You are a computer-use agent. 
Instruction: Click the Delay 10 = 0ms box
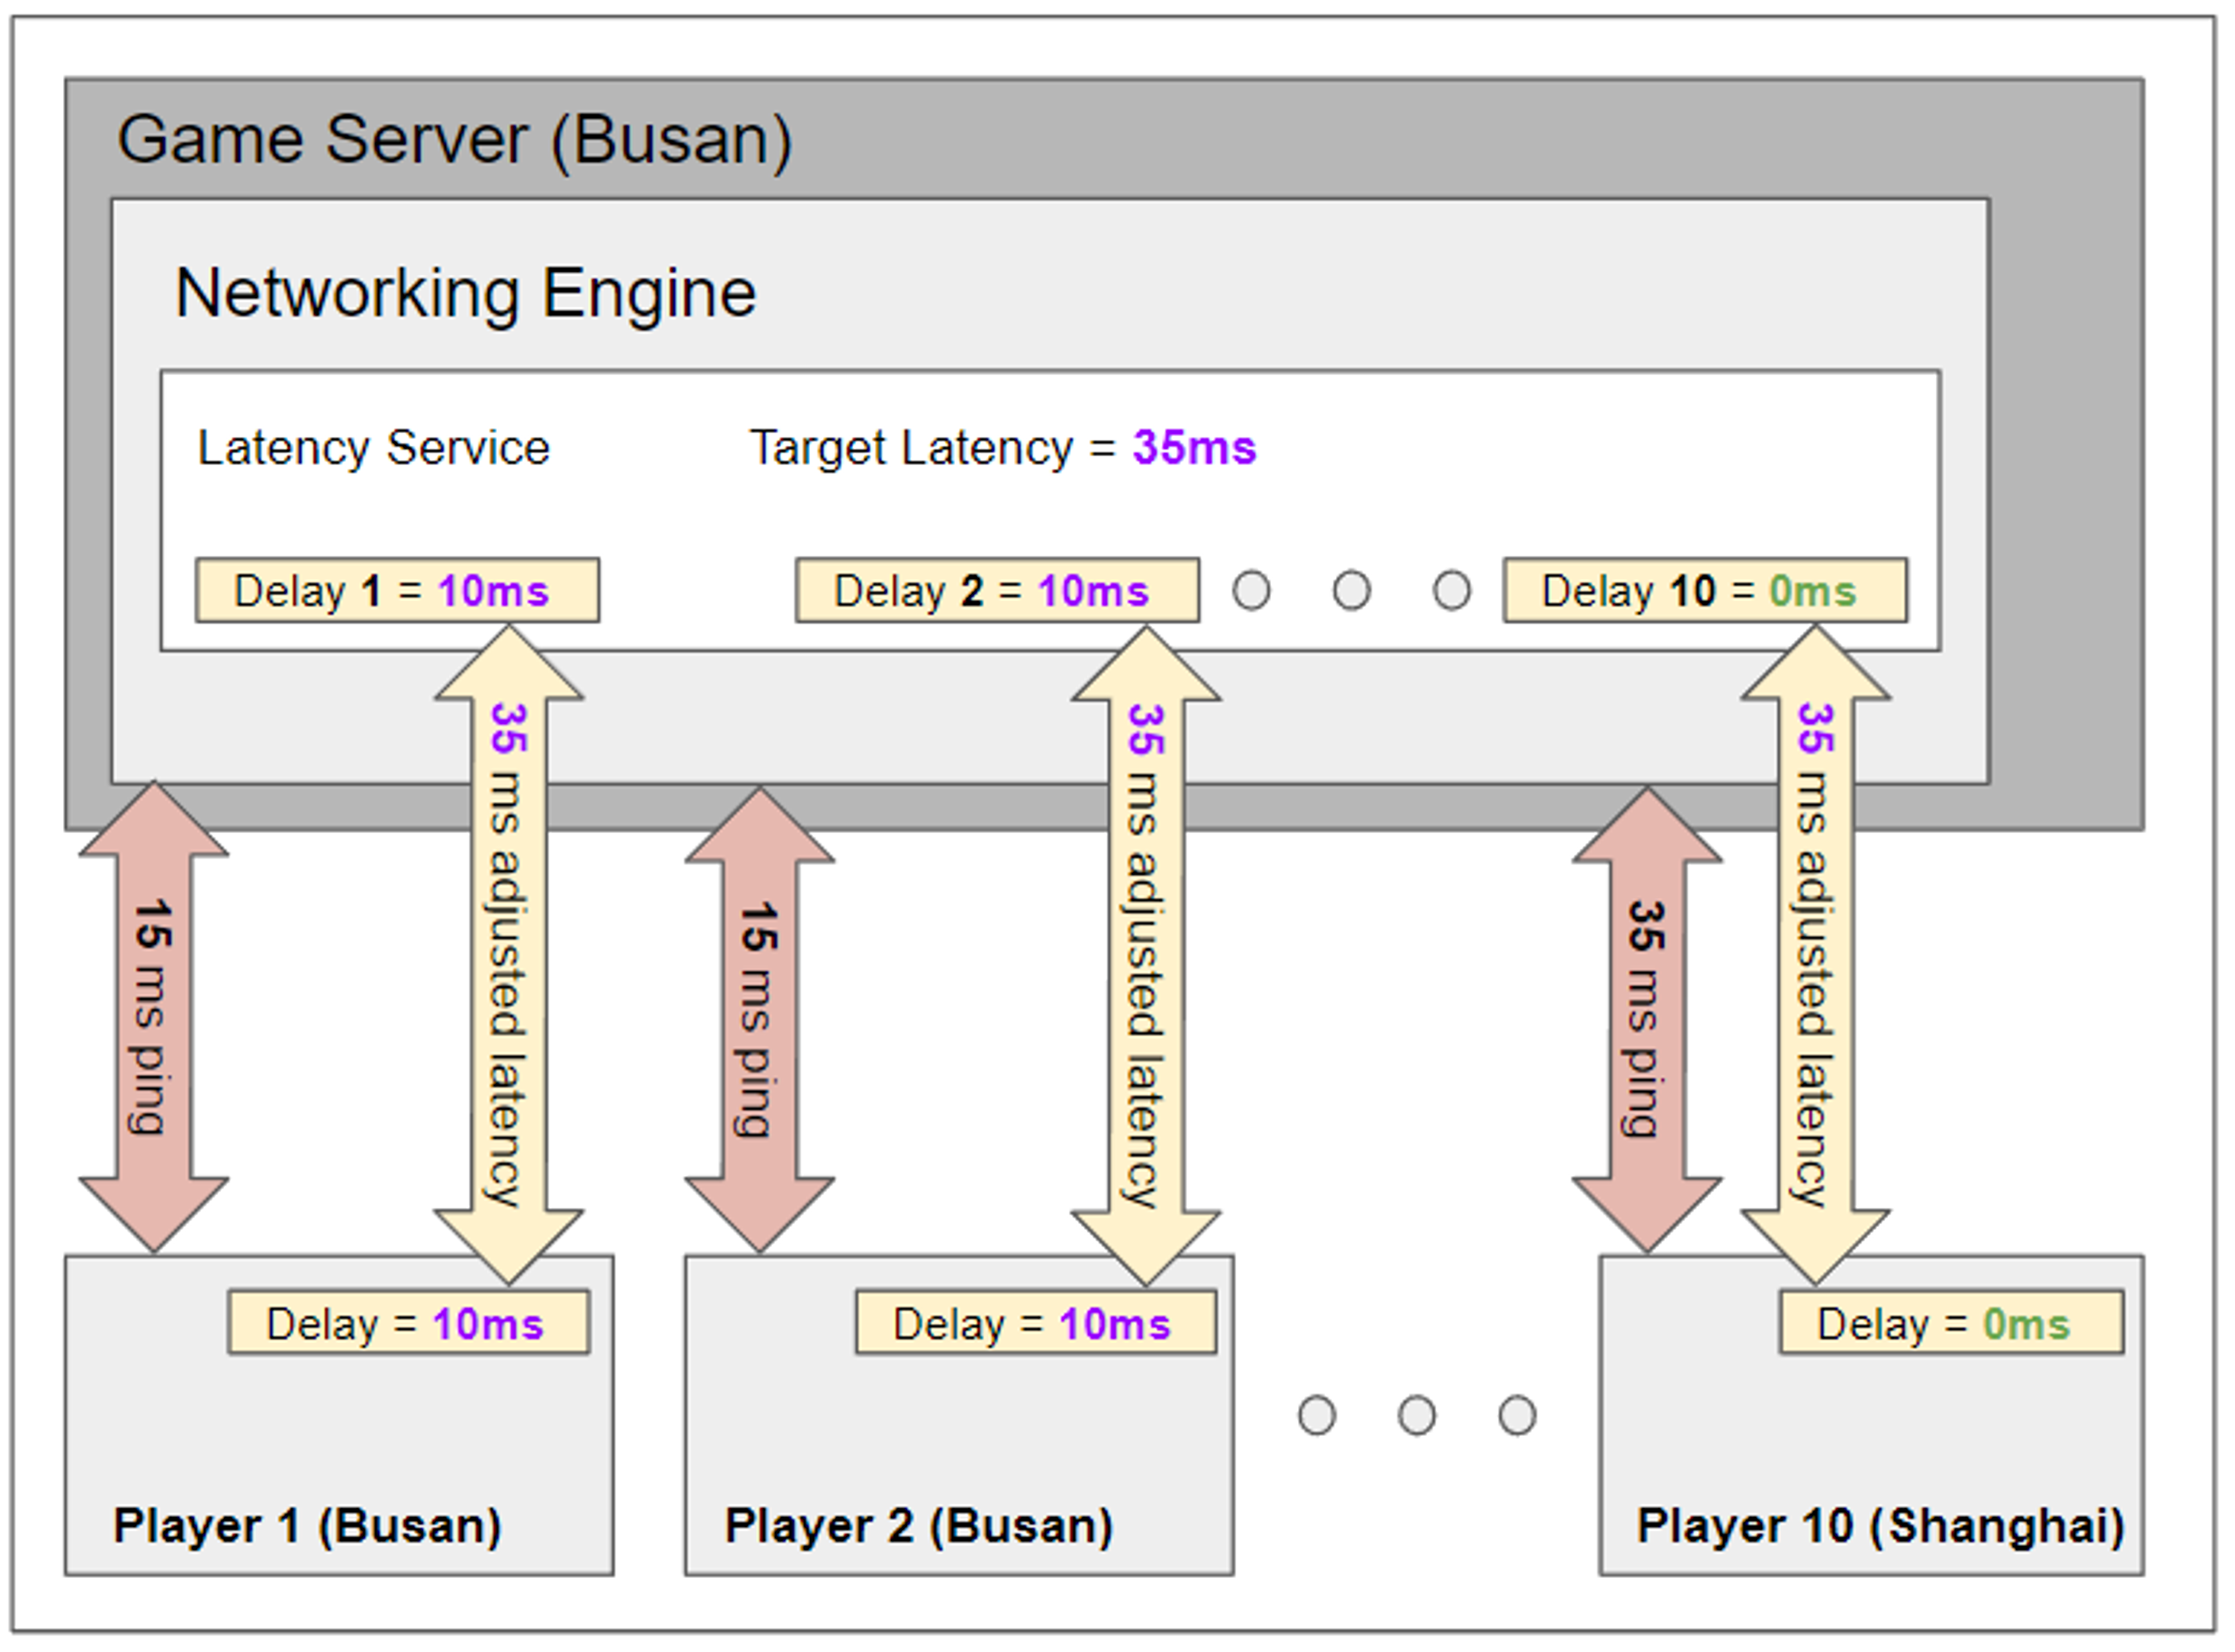point(1704,590)
